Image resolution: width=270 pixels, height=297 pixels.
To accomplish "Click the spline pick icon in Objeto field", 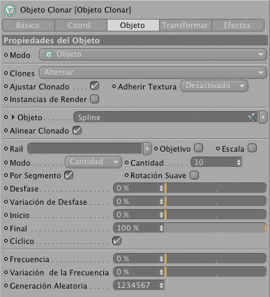I will (253, 117).
